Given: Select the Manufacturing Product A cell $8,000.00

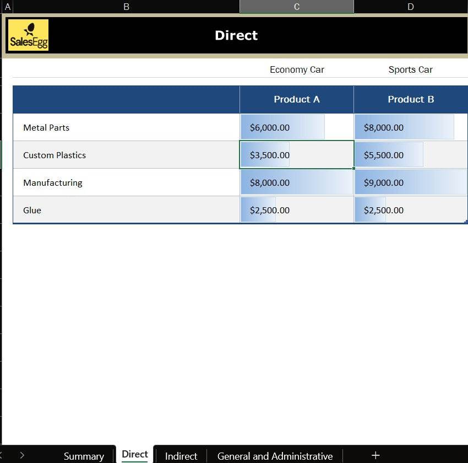Looking at the screenshot, I should click(297, 182).
